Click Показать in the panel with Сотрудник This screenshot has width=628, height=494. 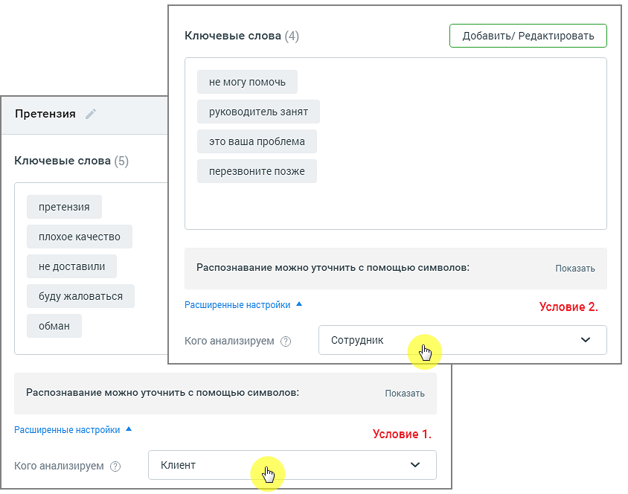574,269
